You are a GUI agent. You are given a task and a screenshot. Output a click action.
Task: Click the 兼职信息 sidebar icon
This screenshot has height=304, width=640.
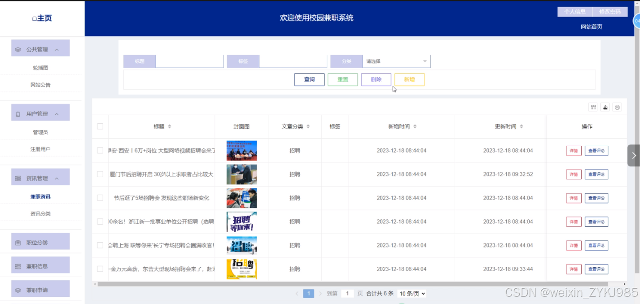(18, 266)
